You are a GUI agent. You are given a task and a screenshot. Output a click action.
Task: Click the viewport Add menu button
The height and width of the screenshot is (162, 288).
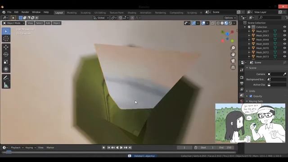click(48, 23)
